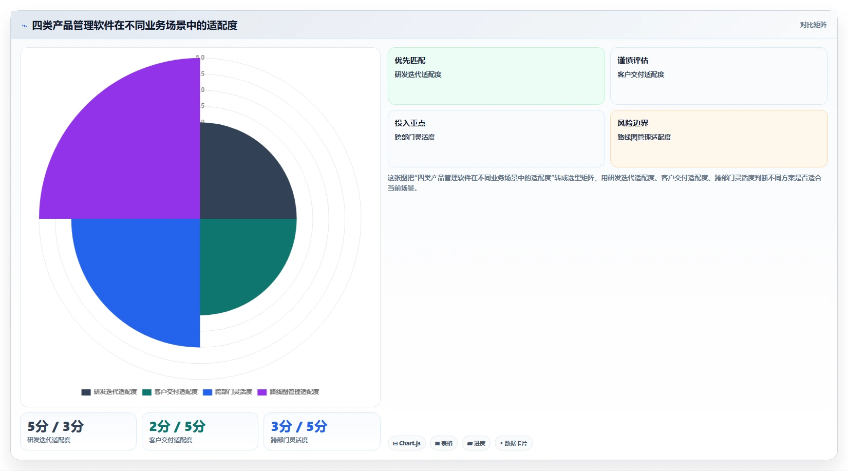
Task: Toggle the 客户交付适配度 legend swatch
Action: click(x=146, y=392)
